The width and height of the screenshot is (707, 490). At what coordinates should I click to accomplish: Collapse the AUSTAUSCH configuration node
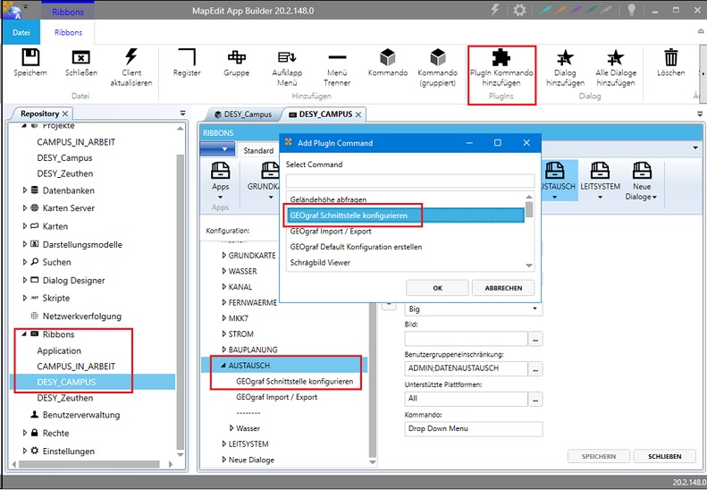pos(222,366)
